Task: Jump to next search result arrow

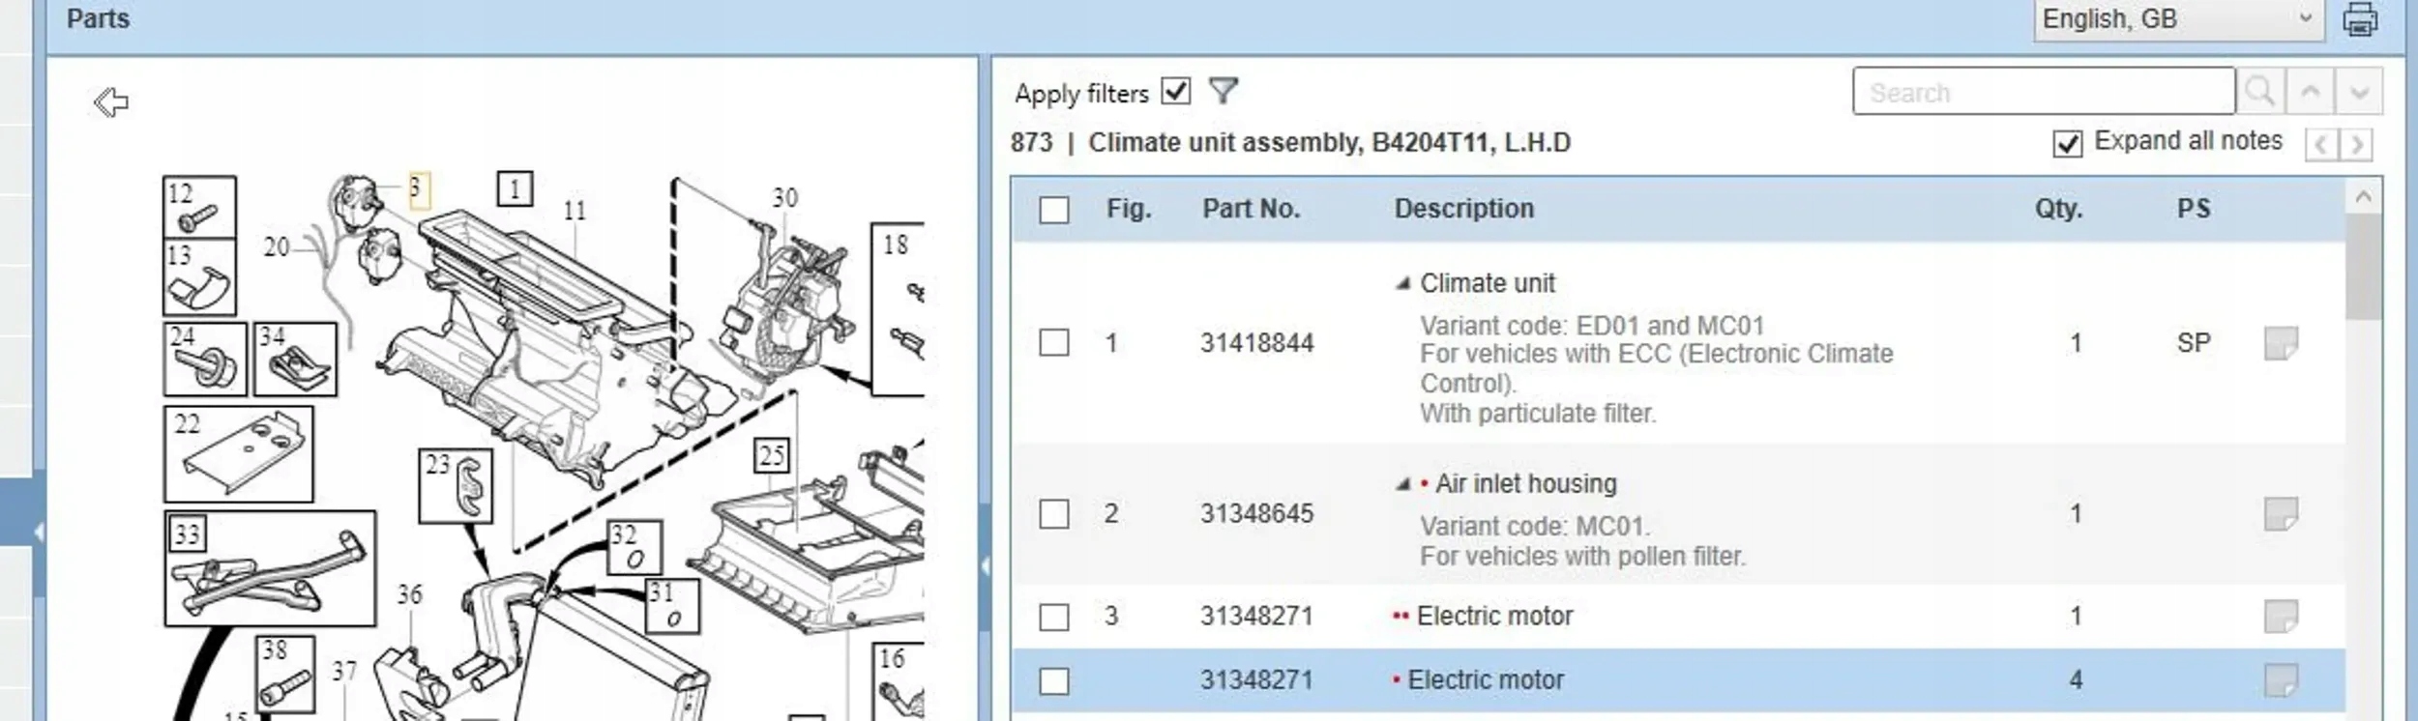Action: tap(2359, 92)
